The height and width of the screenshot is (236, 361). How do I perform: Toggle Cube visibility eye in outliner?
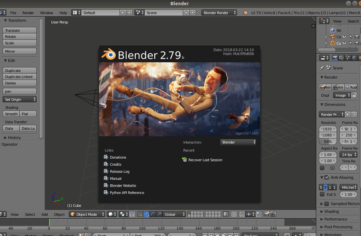(x=344, y=43)
